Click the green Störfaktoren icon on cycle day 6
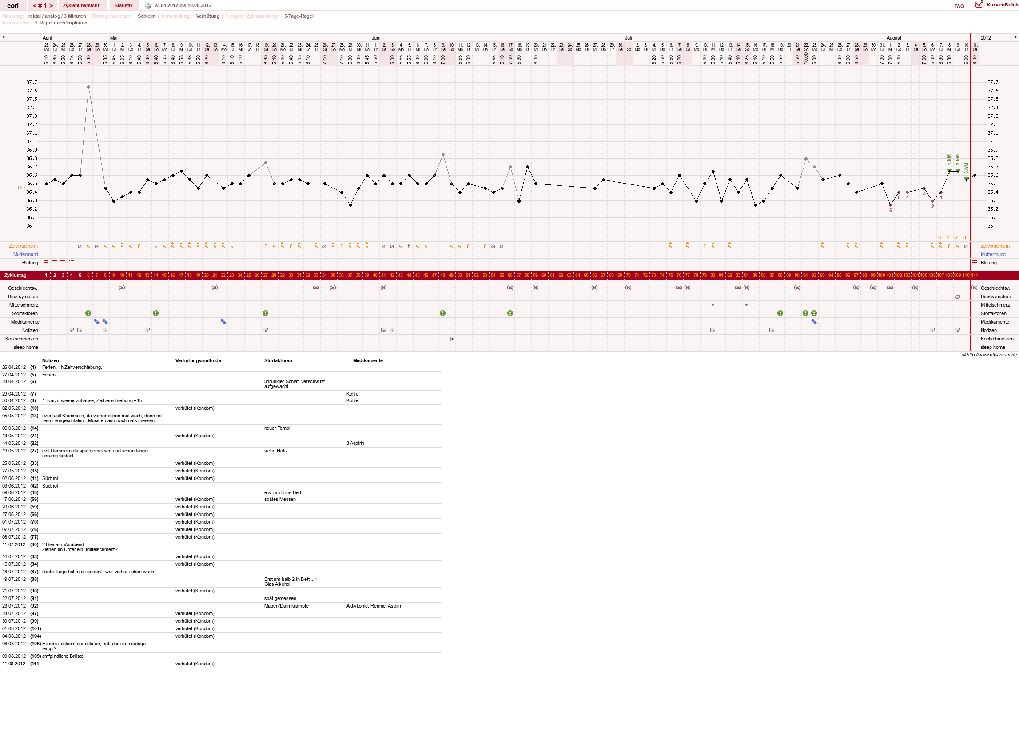Image resolution: width=1019 pixels, height=744 pixels. [x=88, y=313]
